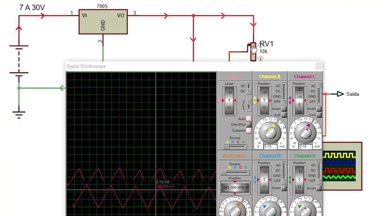The height and width of the screenshot is (216, 384).
Task: Click magenta Channel C position arrow
Action: pos(290,100)
